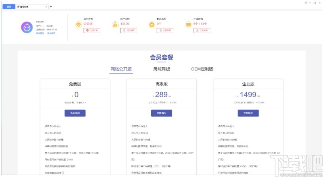Click 立即购买 on the 高级版 card
The width and height of the screenshot is (324, 177).
coord(161,113)
